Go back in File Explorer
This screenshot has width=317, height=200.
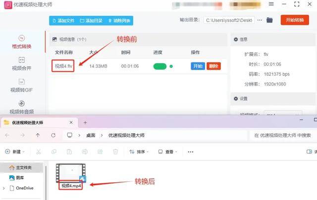[x=7, y=135]
